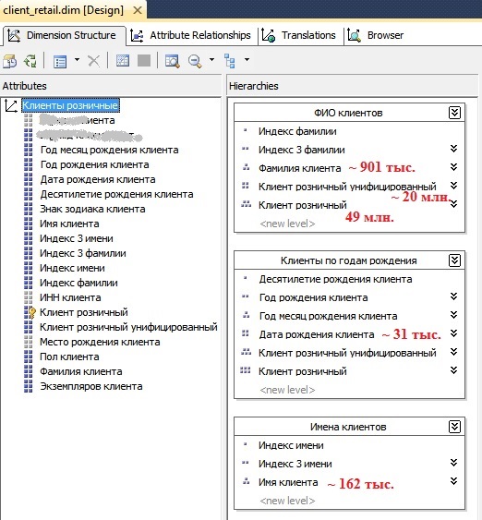Select Дата рождения клиента in Attributes list

98,180
